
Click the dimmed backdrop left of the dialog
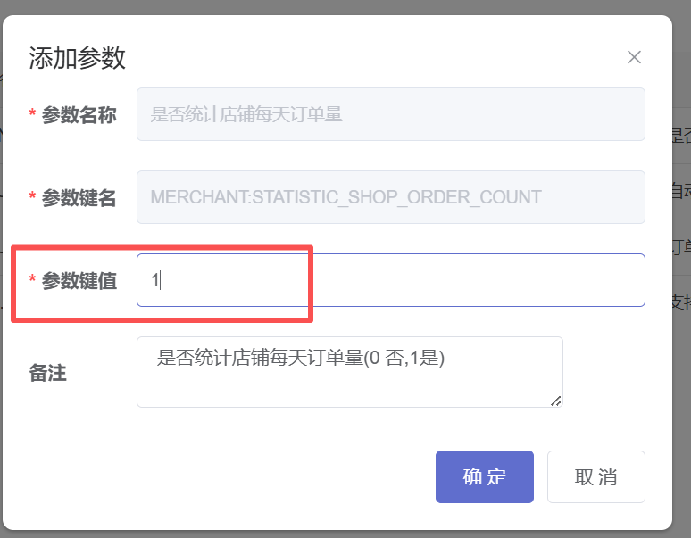[x=1, y=268]
